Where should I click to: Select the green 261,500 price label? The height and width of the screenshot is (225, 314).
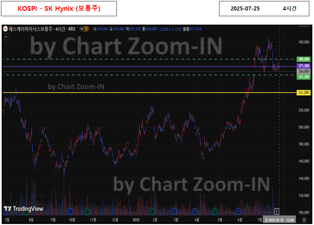click(304, 77)
